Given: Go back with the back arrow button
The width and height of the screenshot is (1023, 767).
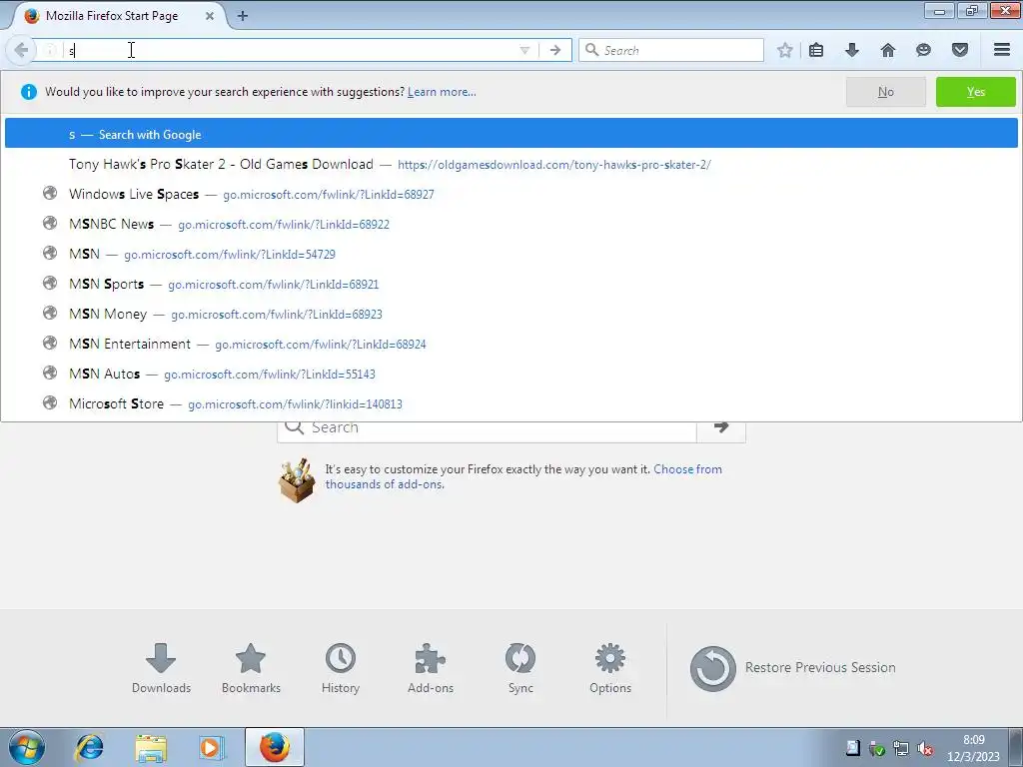Looking at the screenshot, I should point(20,50).
